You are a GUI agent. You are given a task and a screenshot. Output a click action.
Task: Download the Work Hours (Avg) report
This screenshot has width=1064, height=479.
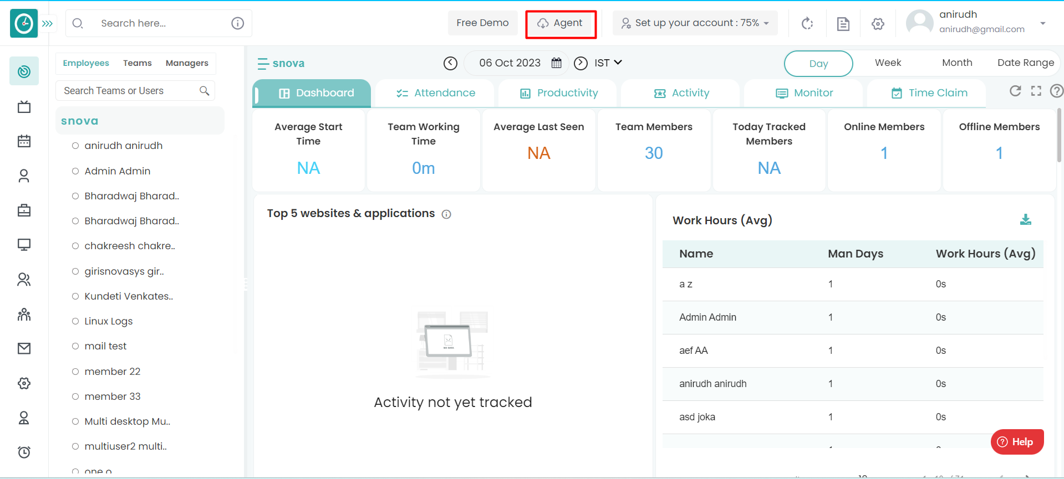(1026, 219)
